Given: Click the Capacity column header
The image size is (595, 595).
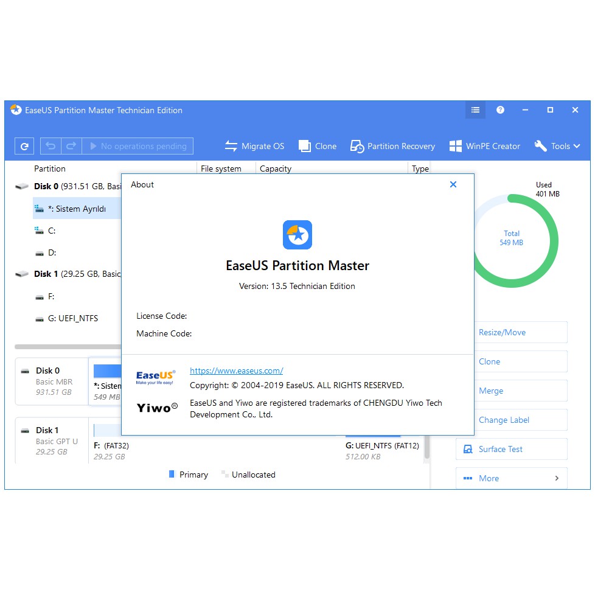Looking at the screenshot, I should pos(276,169).
